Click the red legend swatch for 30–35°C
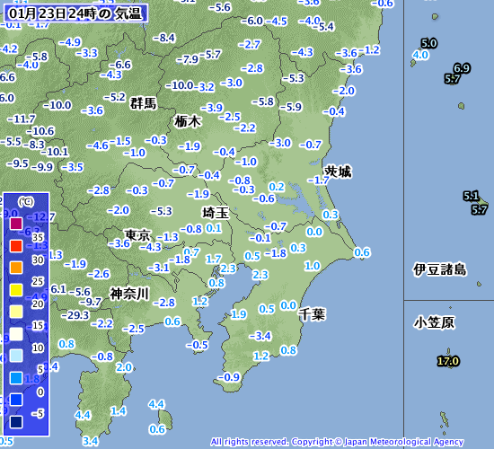494x449 pixels. pyautogui.click(x=16, y=245)
